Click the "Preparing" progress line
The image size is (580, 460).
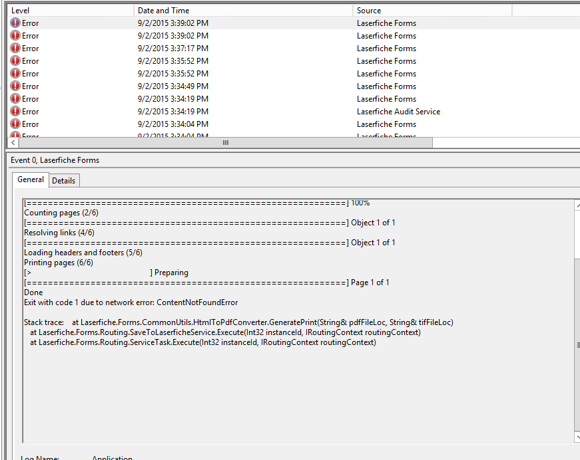(x=106, y=273)
